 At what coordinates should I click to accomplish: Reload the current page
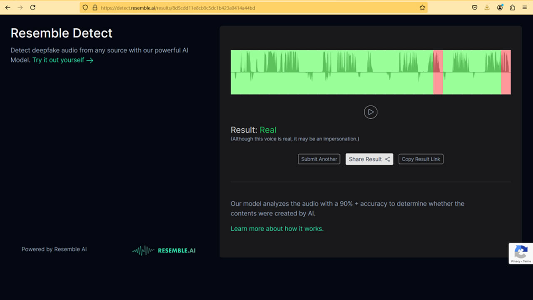click(33, 7)
